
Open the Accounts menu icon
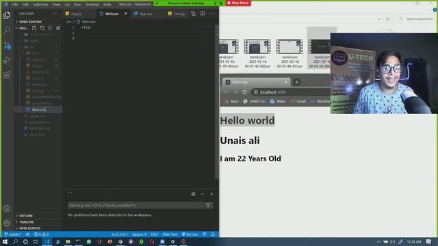tap(7, 208)
